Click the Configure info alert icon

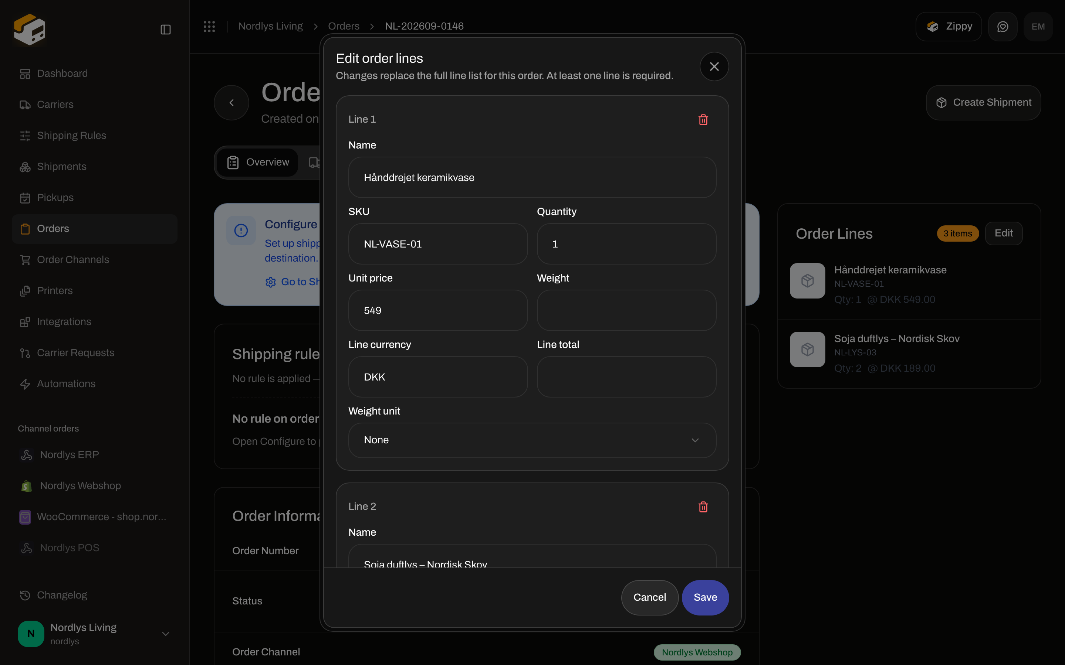241,231
